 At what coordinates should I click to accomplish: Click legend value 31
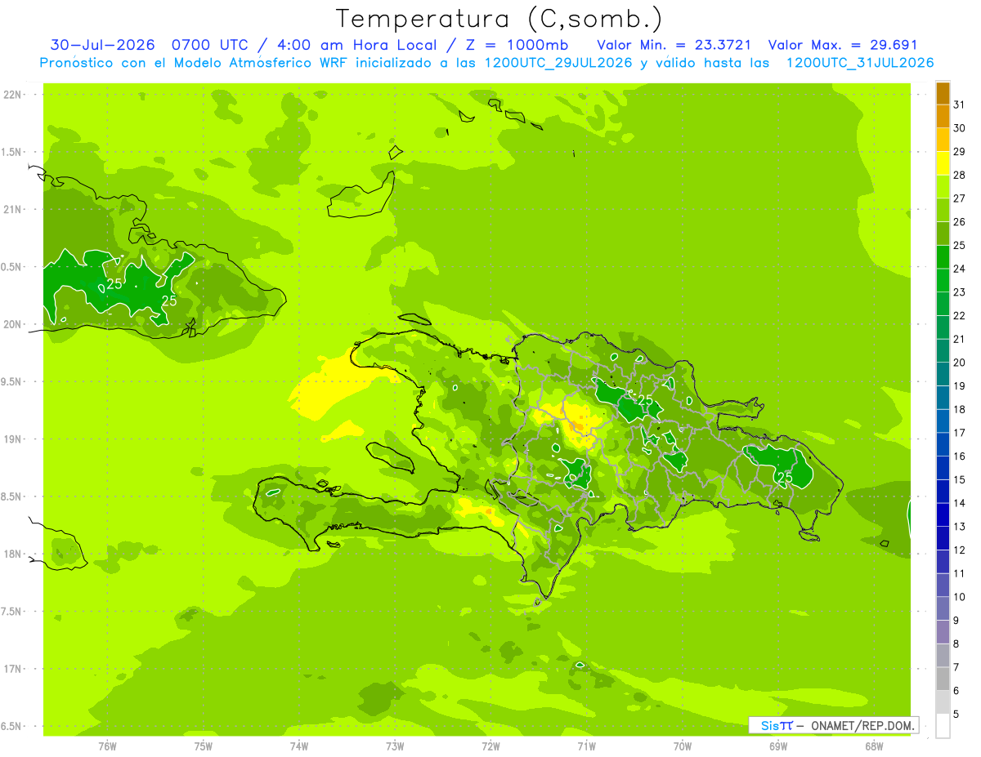[959, 105]
